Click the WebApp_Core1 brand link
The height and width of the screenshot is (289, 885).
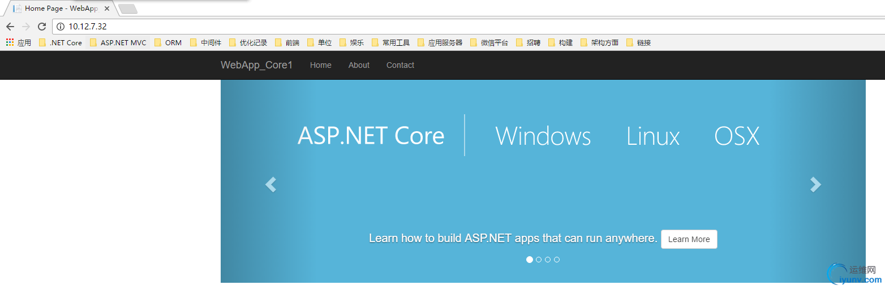(256, 65)
